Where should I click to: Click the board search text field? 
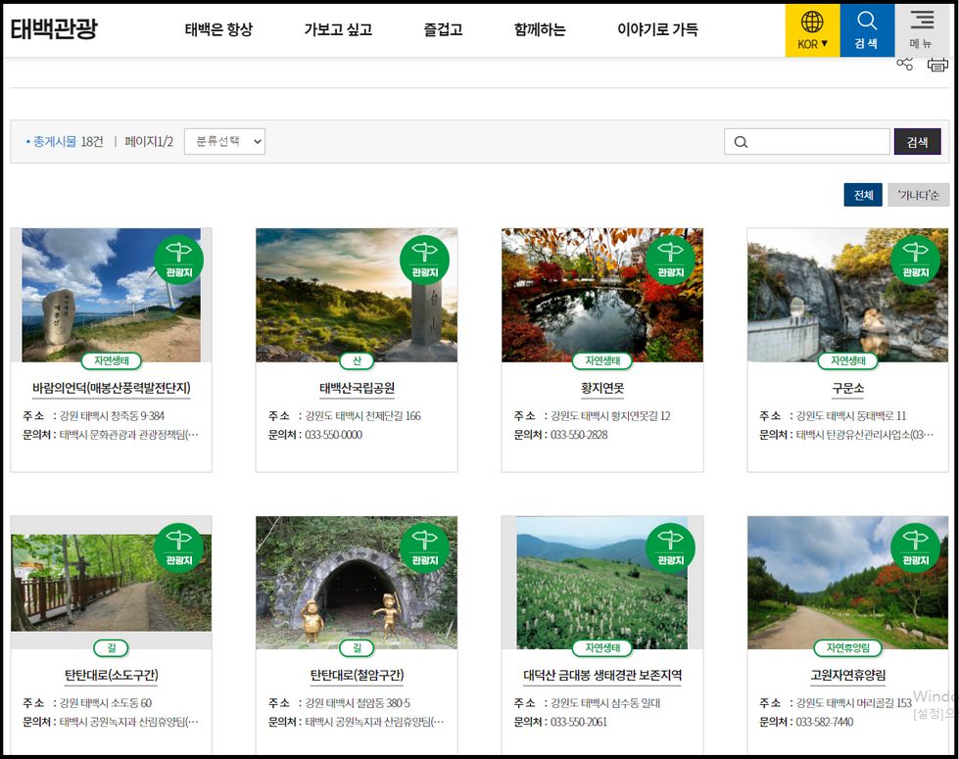806,142
